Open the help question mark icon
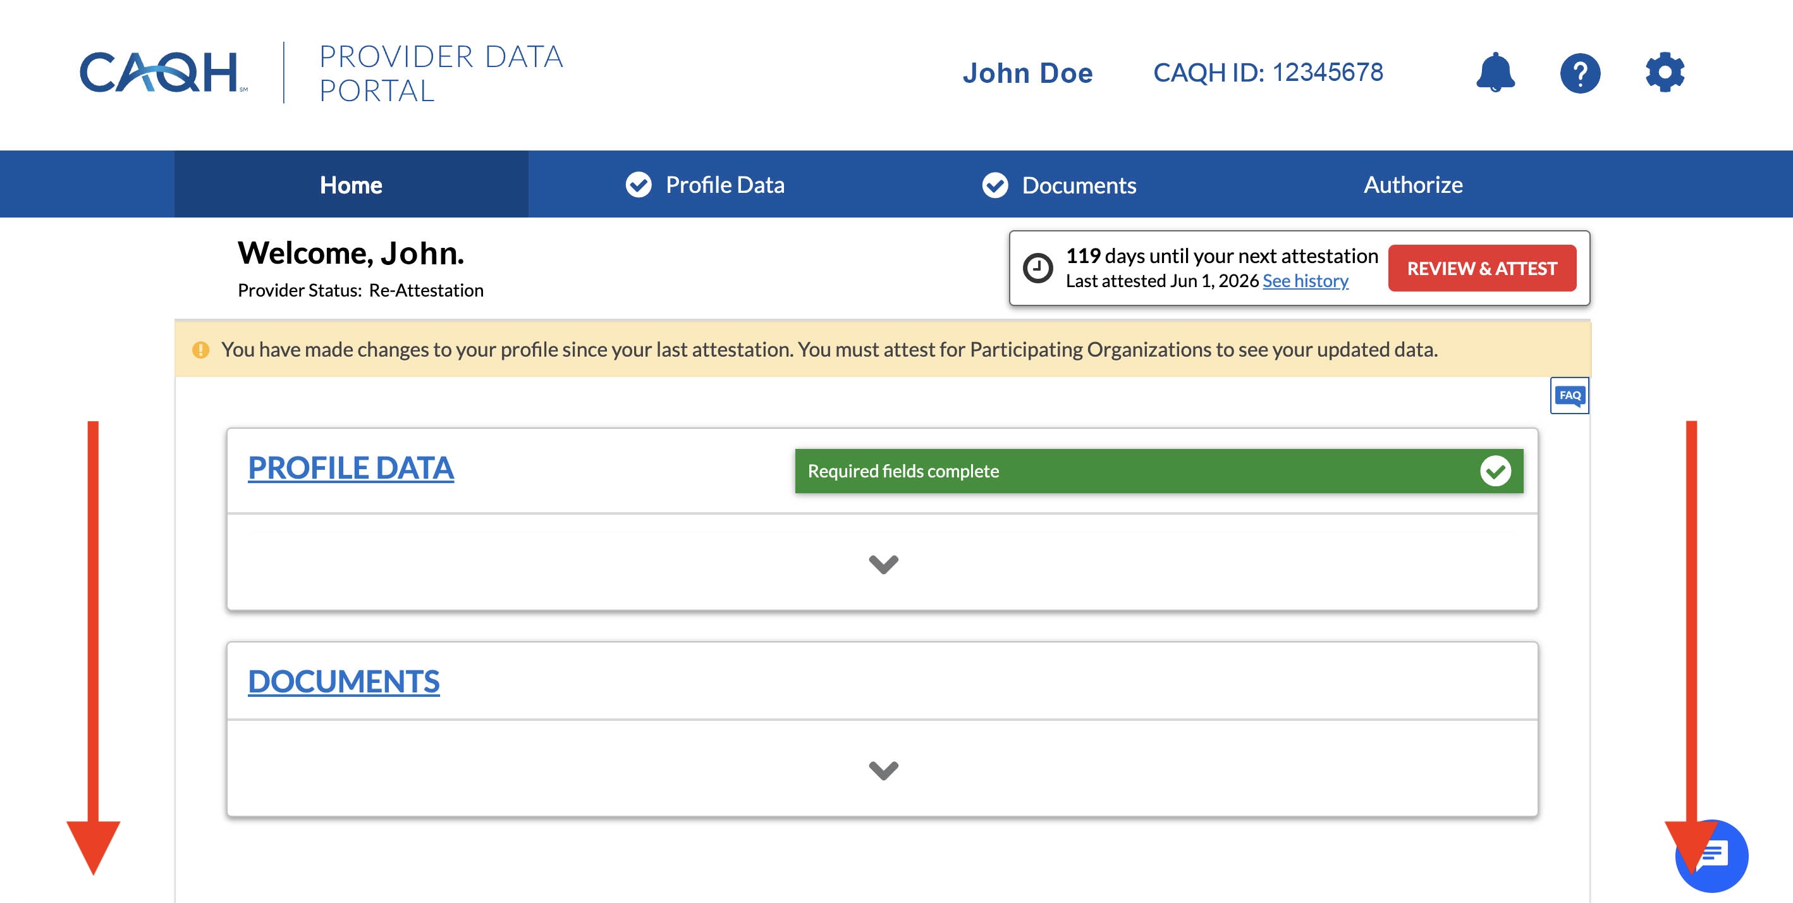Image resolution: width=1793 pixels, height=903 pixels. coord(1580,73)
